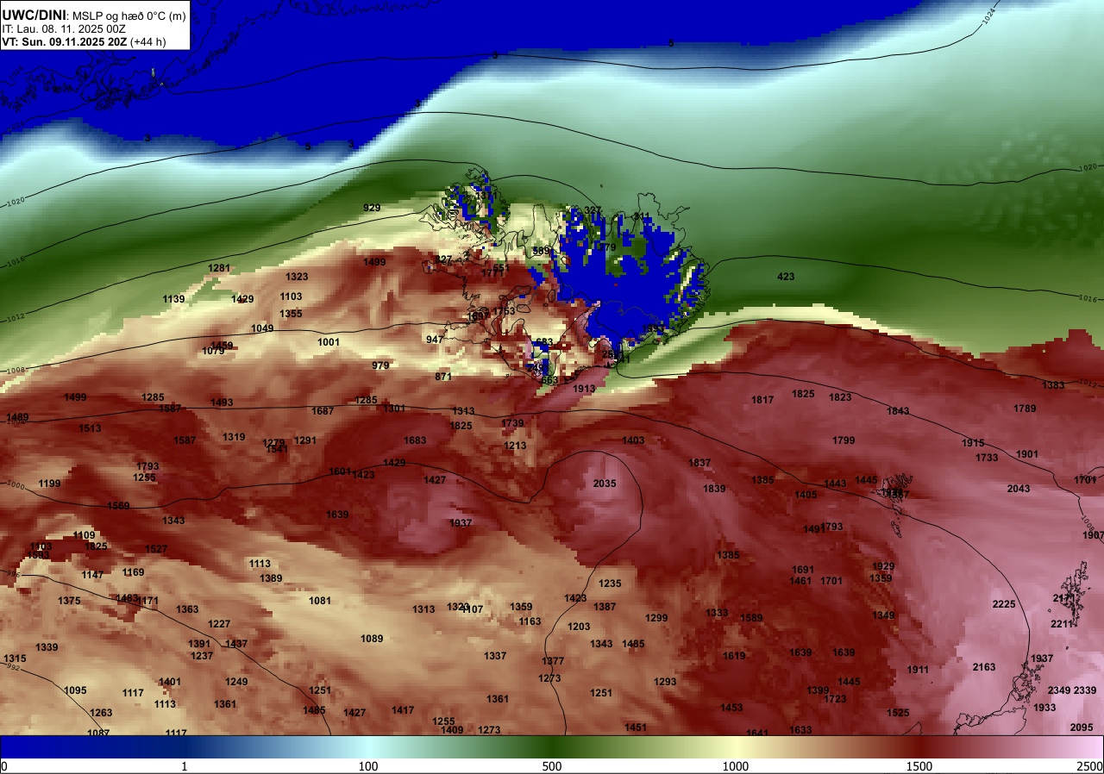Click the map value '1527'
Viewport: 1104px width, 774px height.
click(156, 549)
